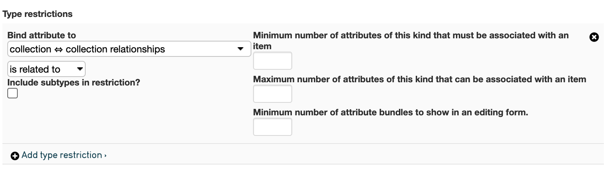Click the "Maximum number of attributes" label text
Image resolution: width=616 pixels, height=175 pixels.
419,79
